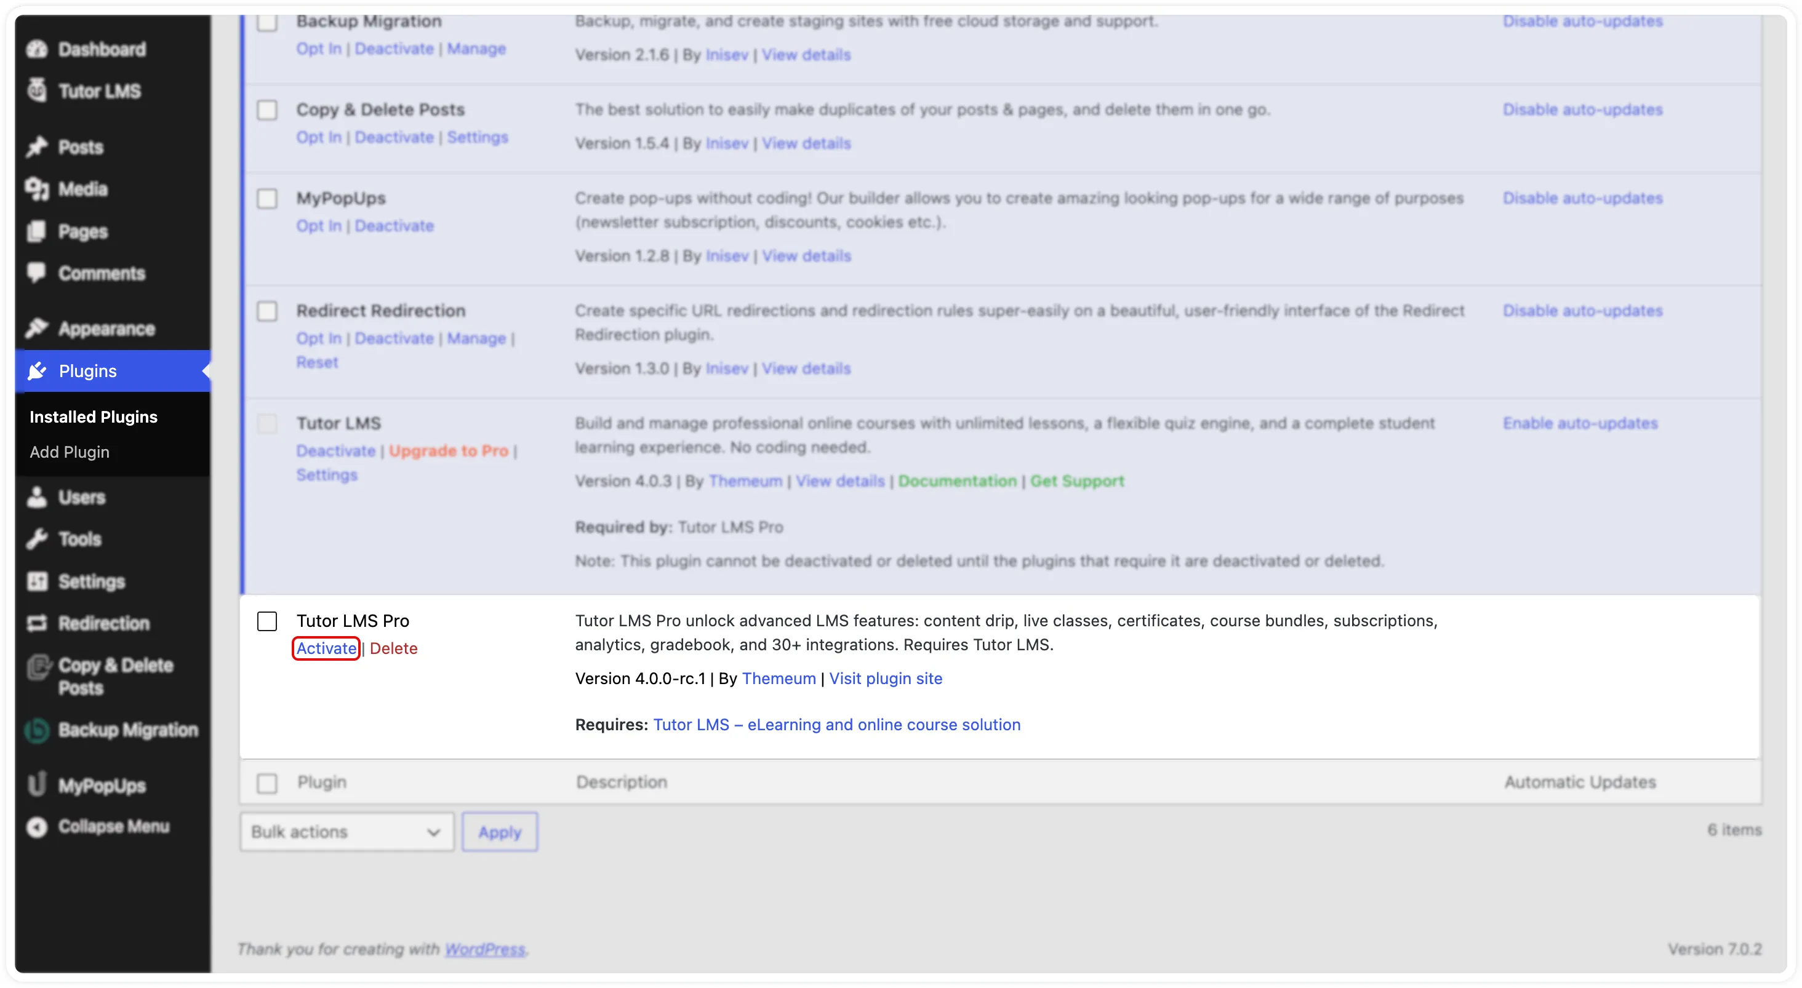Toggle the select-all checkbox in table footer

pyautogui.click(x=266, y=783)
